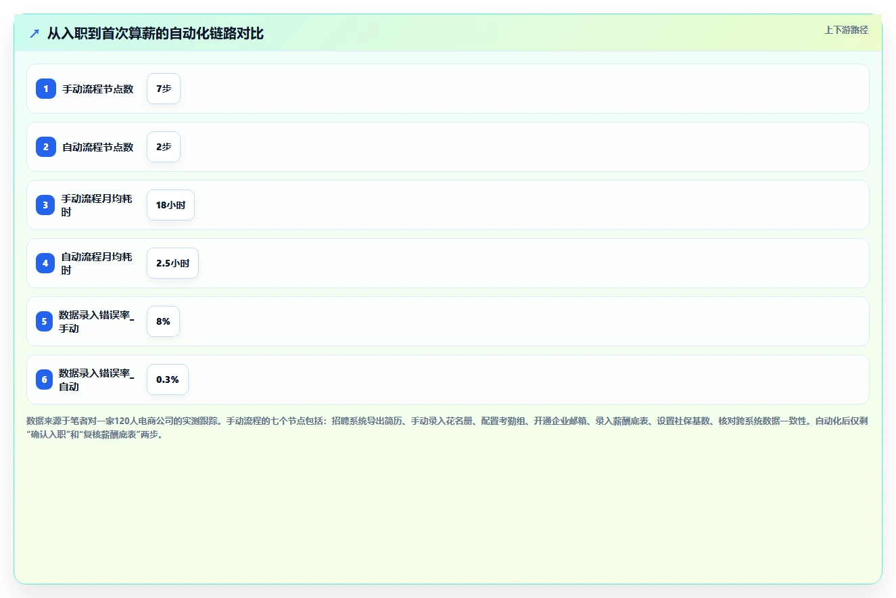The height and width of the screenshot is (598, 896).
Task: Click the 2步 value chip
Action: click(x=164, y=147)
